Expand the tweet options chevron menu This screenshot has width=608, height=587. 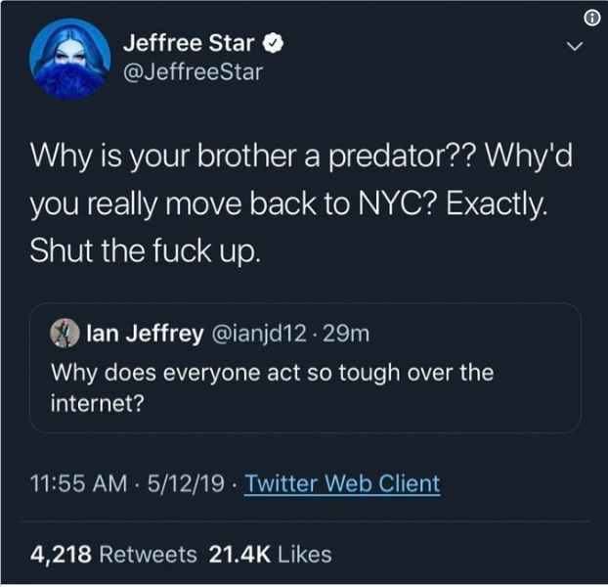point(576,46)
